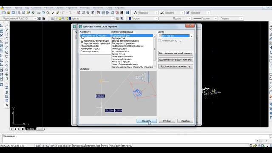Select the Arc tool in the draw toolbar
272x153 pixels.
(x=7, y=48)
